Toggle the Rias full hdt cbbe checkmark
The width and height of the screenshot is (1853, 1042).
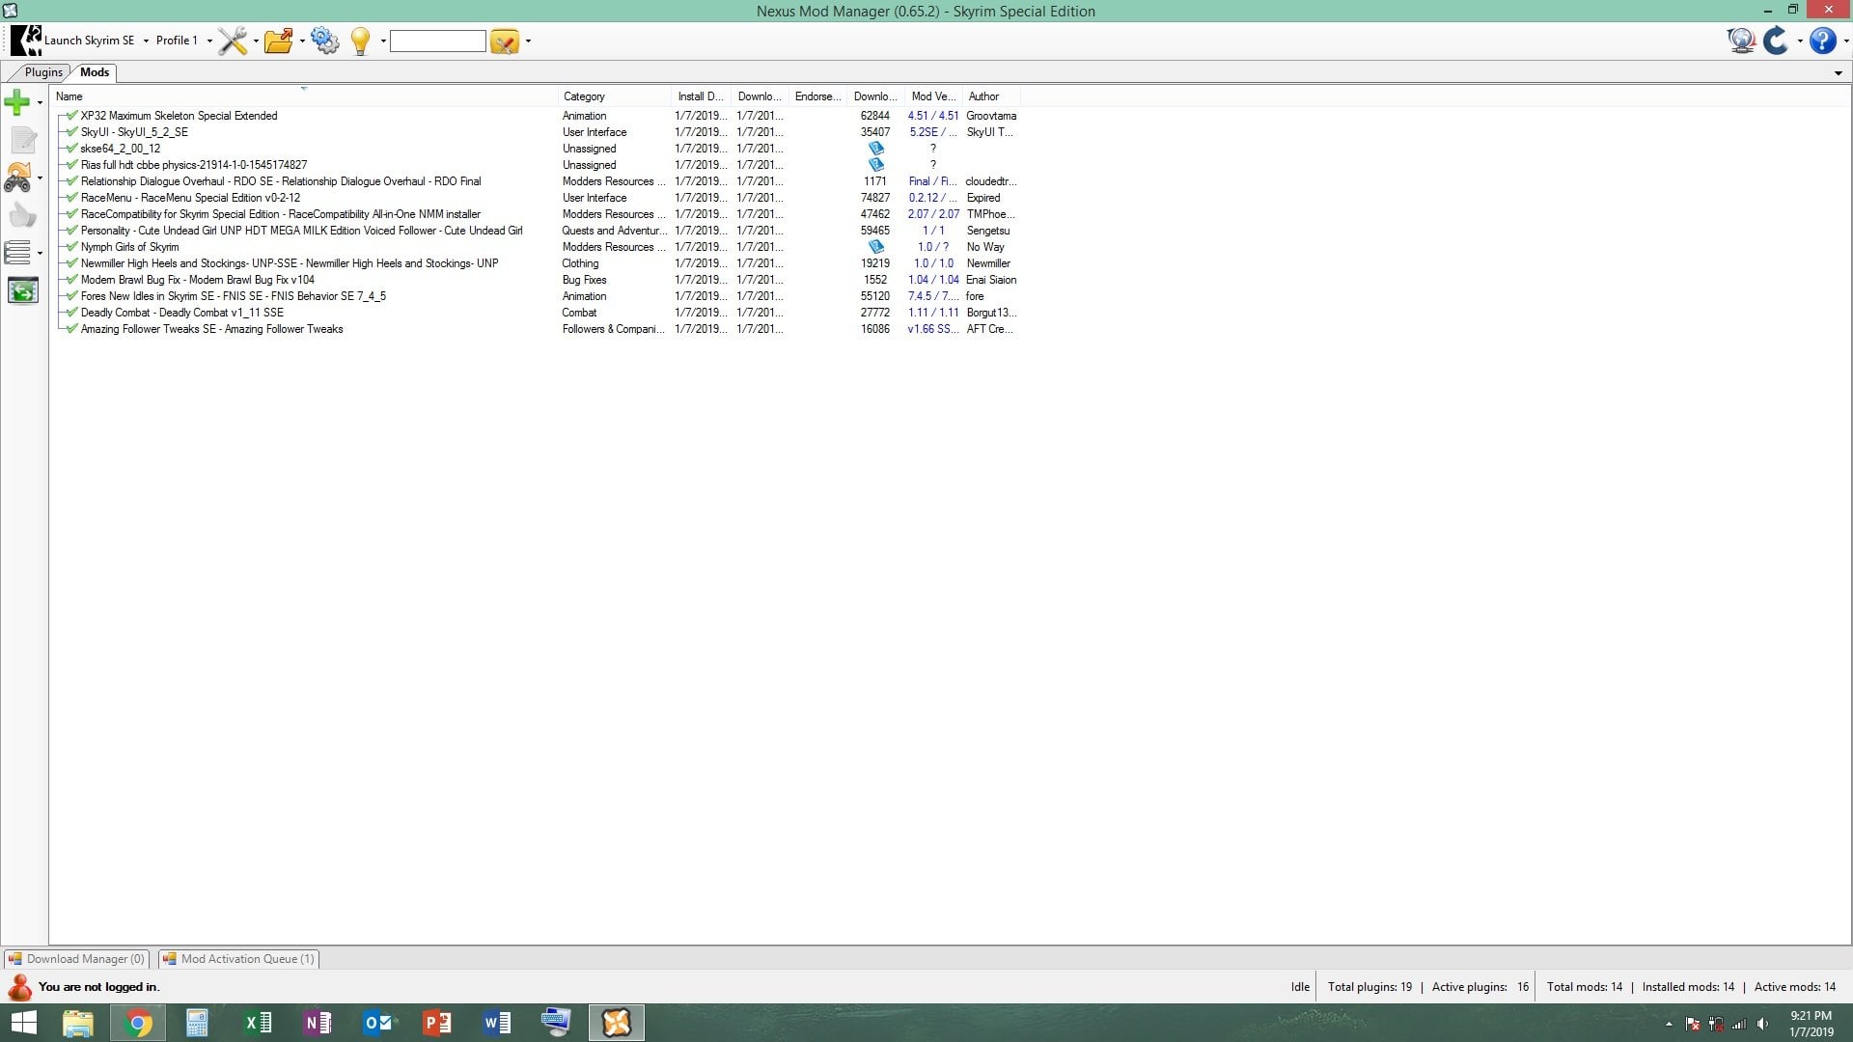(x=72, y=165)
